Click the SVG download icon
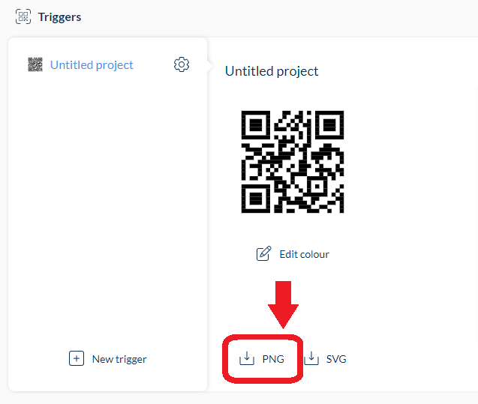 (x=311, y=358)
